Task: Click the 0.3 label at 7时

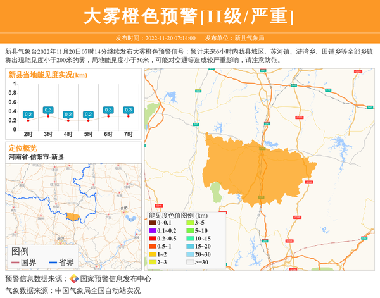Action: pyautogui.click(x=128, y=110)
